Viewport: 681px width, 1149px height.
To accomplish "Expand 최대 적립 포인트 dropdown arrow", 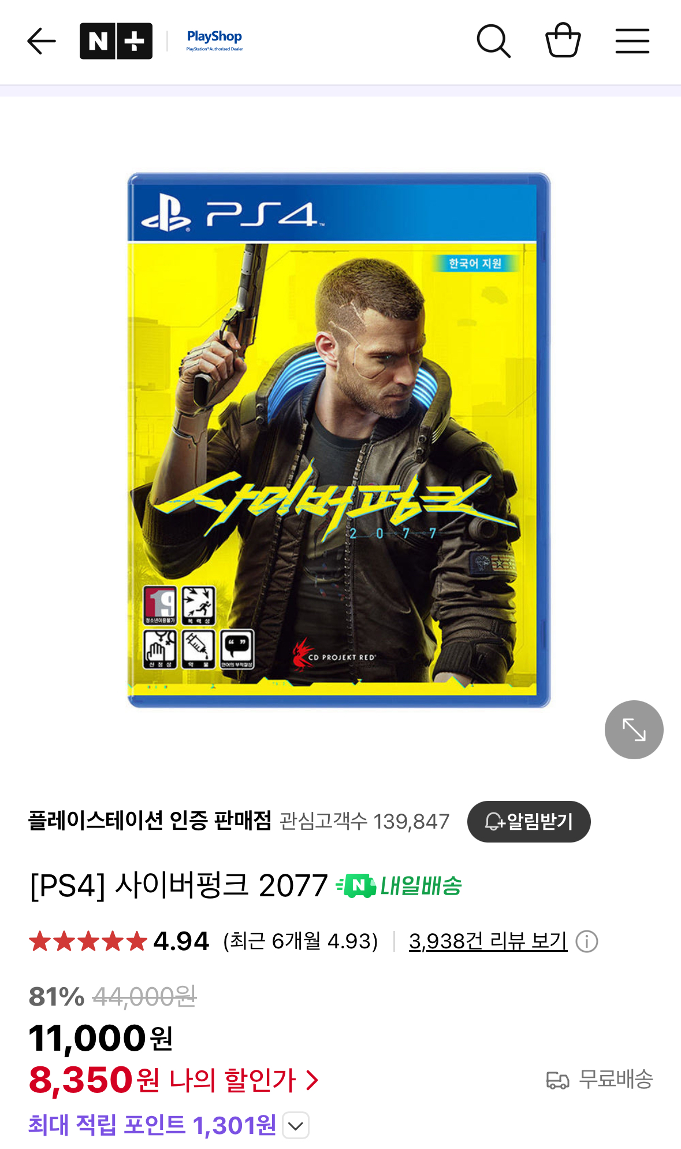I will [x=296, y=1125].
